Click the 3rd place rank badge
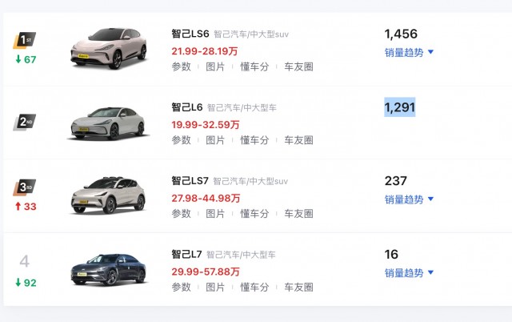The width and height of the screenshot is (512, 322). point(25,187)
